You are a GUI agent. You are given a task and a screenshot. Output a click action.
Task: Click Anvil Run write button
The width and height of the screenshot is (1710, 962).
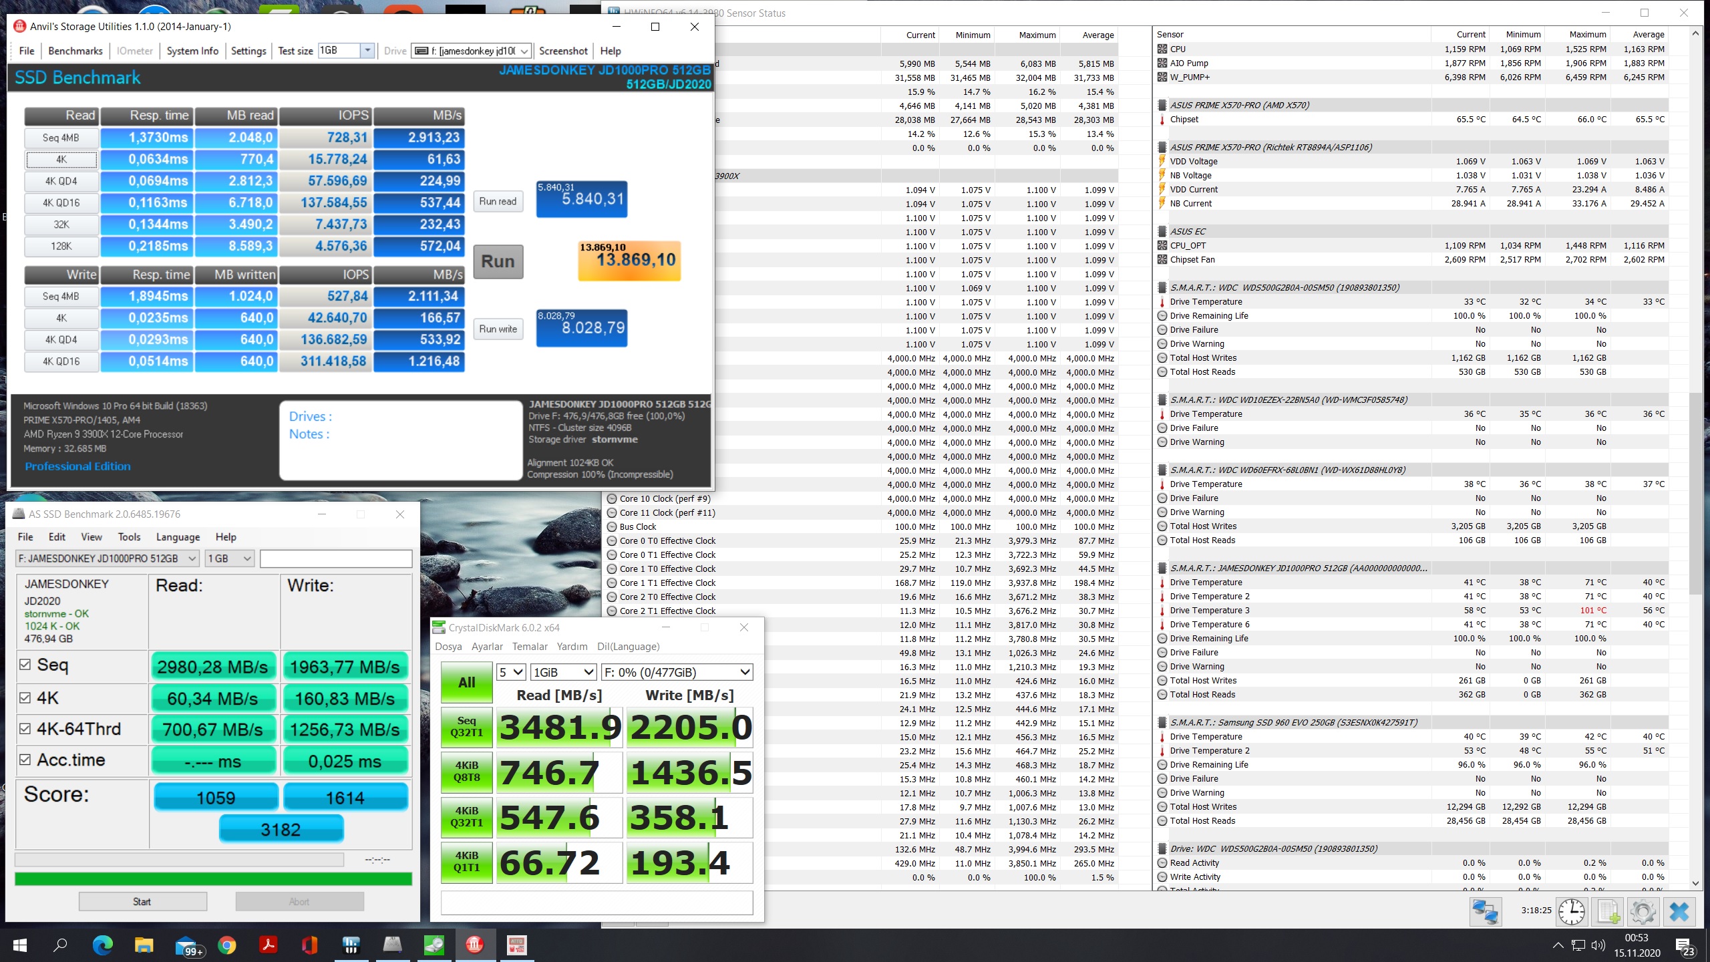pyautogui.click(x=498, y=329)
